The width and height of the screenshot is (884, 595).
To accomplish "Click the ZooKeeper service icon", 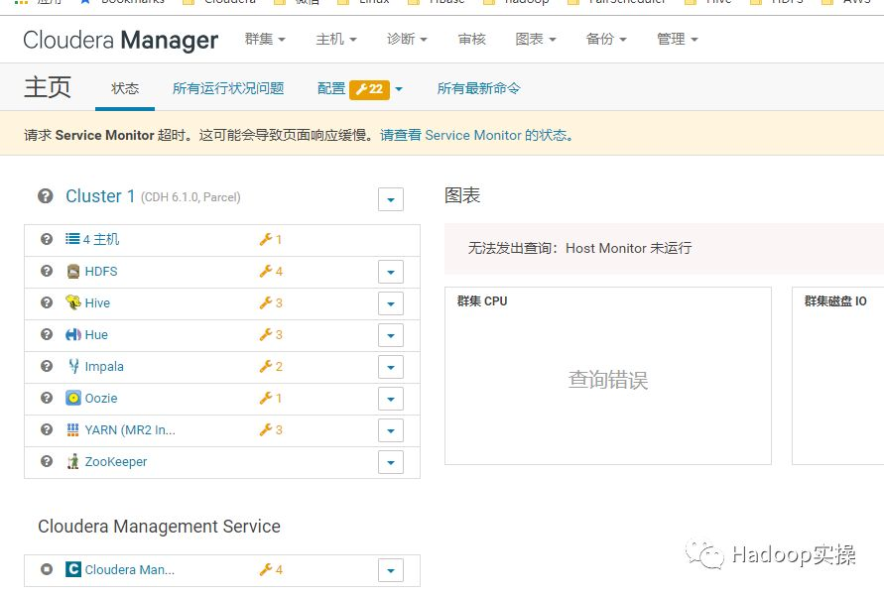I will tap(73, 462).
